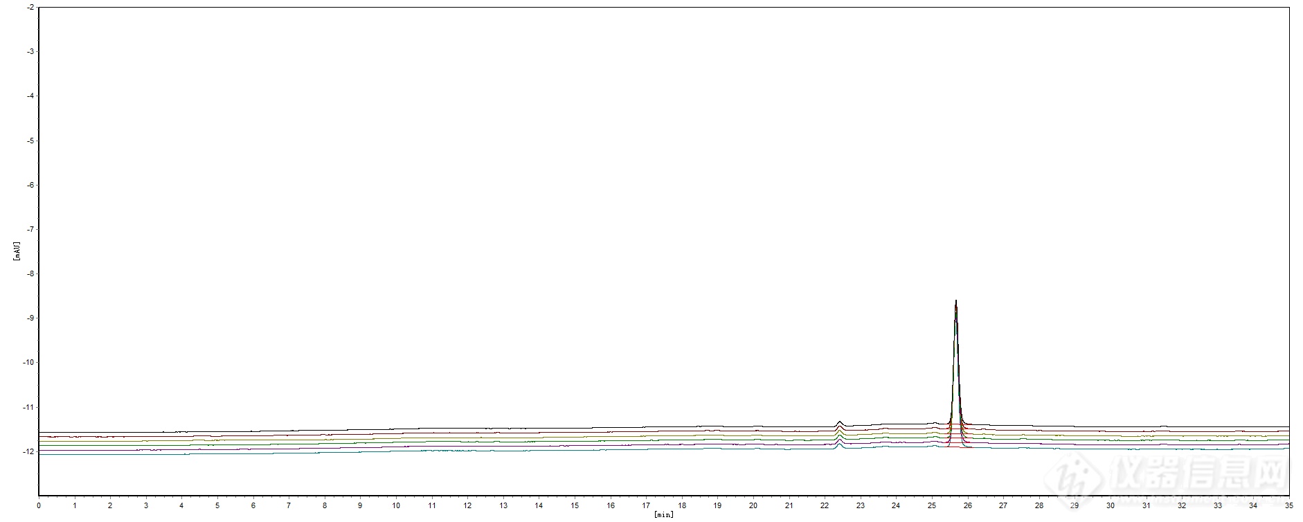Click the -6 label on the mAU axis
1303x522 pixels.
tap(30, 185)
